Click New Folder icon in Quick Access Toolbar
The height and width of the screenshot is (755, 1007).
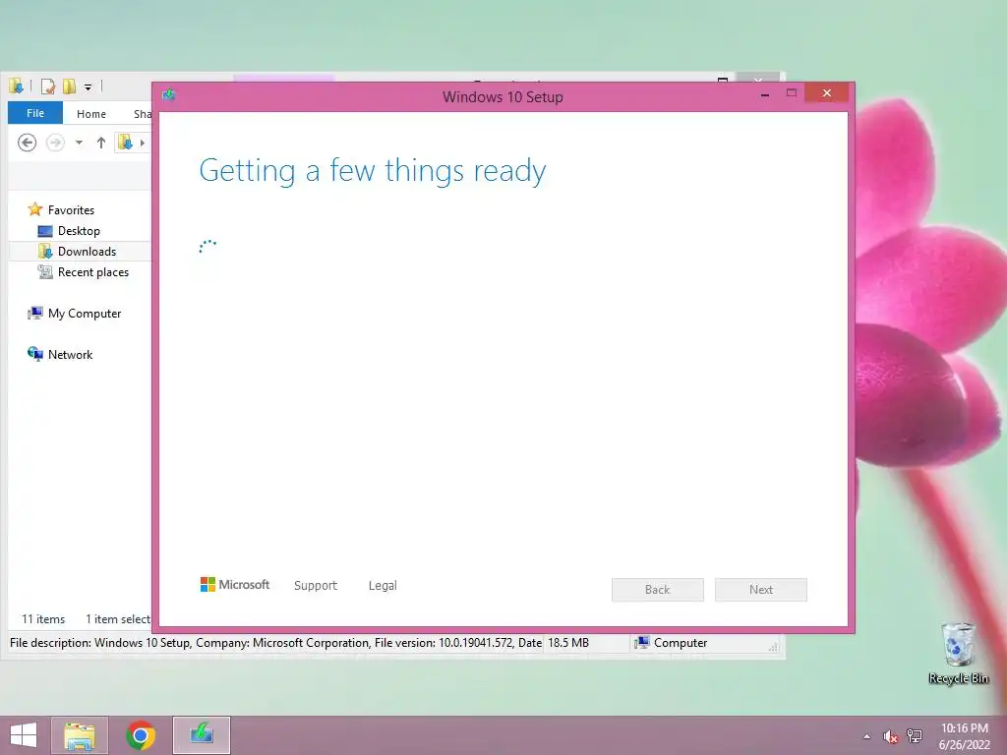point(69,87)
